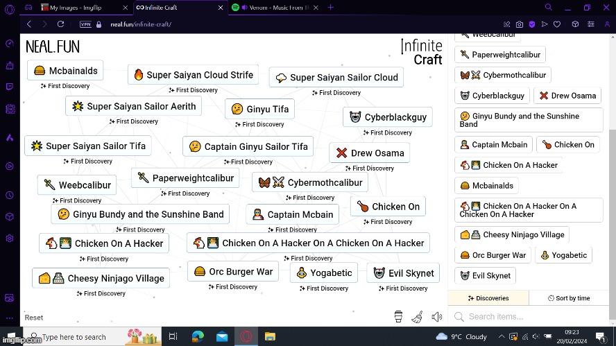Select Yogabetic in sidebar list
This screenshot has height=346, width=616.
(563, 255)
